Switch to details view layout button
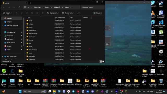The width and height of the screenshot is (167, 94). click(x=101, y=62)
